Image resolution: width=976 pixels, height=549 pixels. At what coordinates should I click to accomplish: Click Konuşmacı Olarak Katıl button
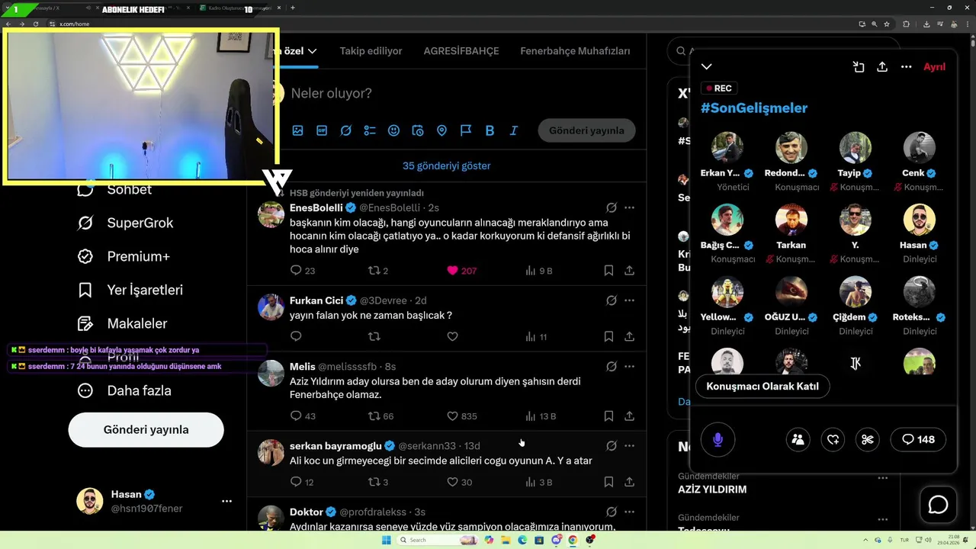[762, 386]
